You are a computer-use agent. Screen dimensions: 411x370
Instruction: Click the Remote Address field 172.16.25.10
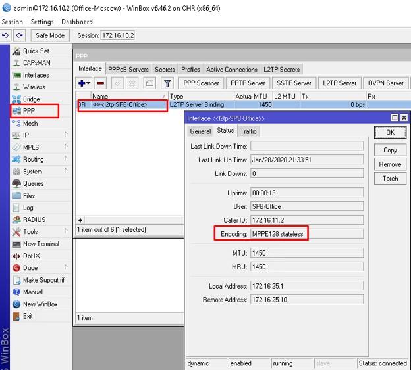307,300
